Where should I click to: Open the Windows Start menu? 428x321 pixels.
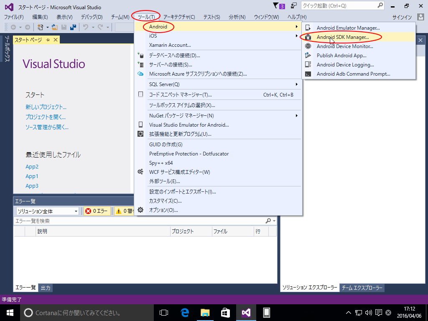pos(10,313)
